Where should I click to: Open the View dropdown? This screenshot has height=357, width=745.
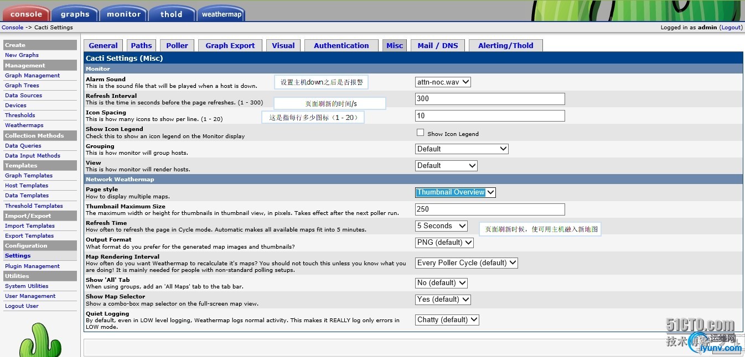446,165
